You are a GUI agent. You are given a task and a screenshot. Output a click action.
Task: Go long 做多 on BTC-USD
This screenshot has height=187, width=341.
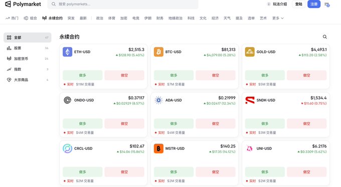coord(174,75)
